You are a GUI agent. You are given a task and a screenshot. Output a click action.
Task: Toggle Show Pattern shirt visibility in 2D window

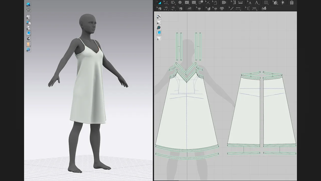[159, 22]
